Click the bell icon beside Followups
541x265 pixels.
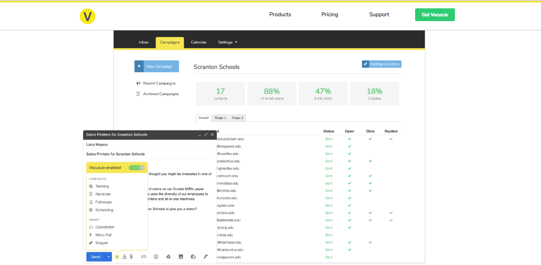(x=91, y=202)
